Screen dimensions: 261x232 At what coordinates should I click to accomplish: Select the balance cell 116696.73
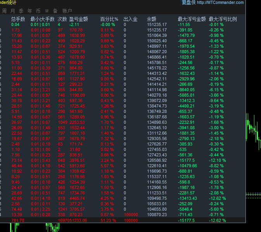point(157,171)
